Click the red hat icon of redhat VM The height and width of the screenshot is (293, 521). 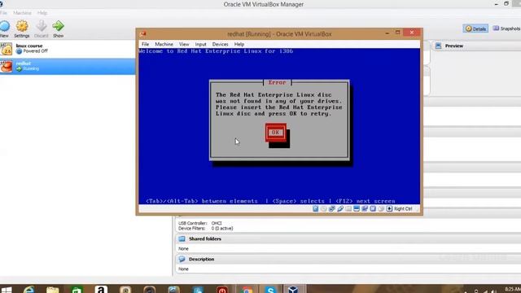click(7, 66)
